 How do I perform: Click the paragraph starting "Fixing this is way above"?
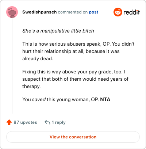[x=75, y=79]
